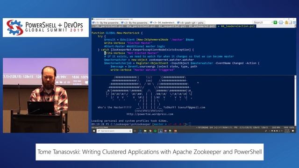The image size is (299, 168).
Task: Click green plus new console icon
Action: point(275,22)
